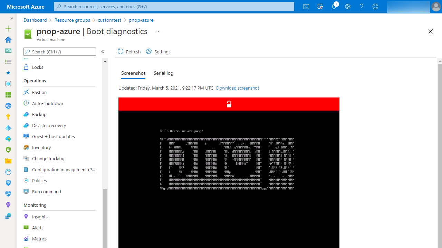Focus the global search resources box
Viewport: 442px width, 248px height.
click(174, 7)
